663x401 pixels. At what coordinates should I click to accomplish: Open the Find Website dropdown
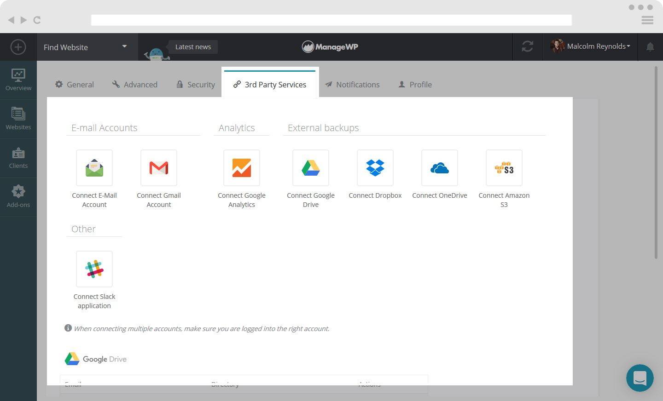coord(87,47)
